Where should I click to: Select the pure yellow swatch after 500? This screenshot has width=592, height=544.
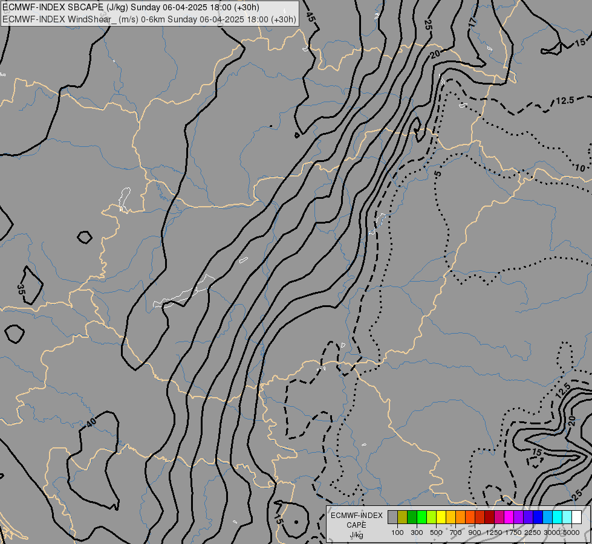point(441,517)
